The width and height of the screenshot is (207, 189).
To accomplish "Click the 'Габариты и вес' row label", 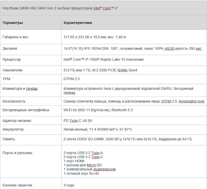I will 15,37.
